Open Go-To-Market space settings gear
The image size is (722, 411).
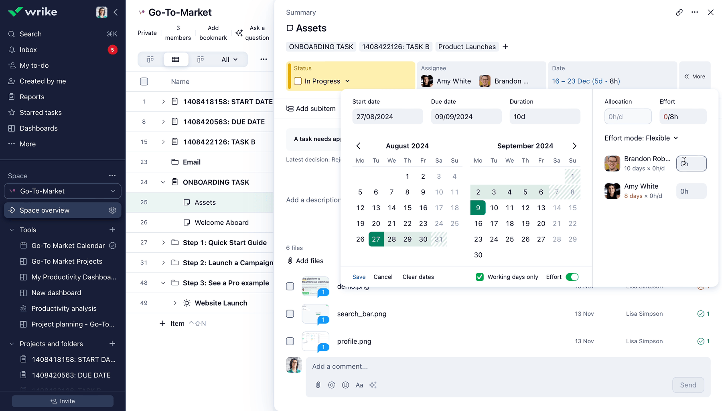coord(113,210)
